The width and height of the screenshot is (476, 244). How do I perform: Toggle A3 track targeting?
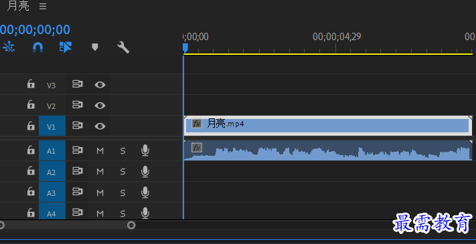tap(52, 192)
